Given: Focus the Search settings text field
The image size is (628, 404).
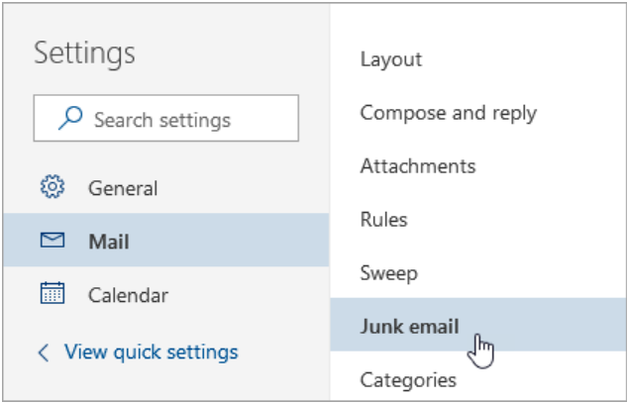Looking at the screenshot, I should [178, 120].
